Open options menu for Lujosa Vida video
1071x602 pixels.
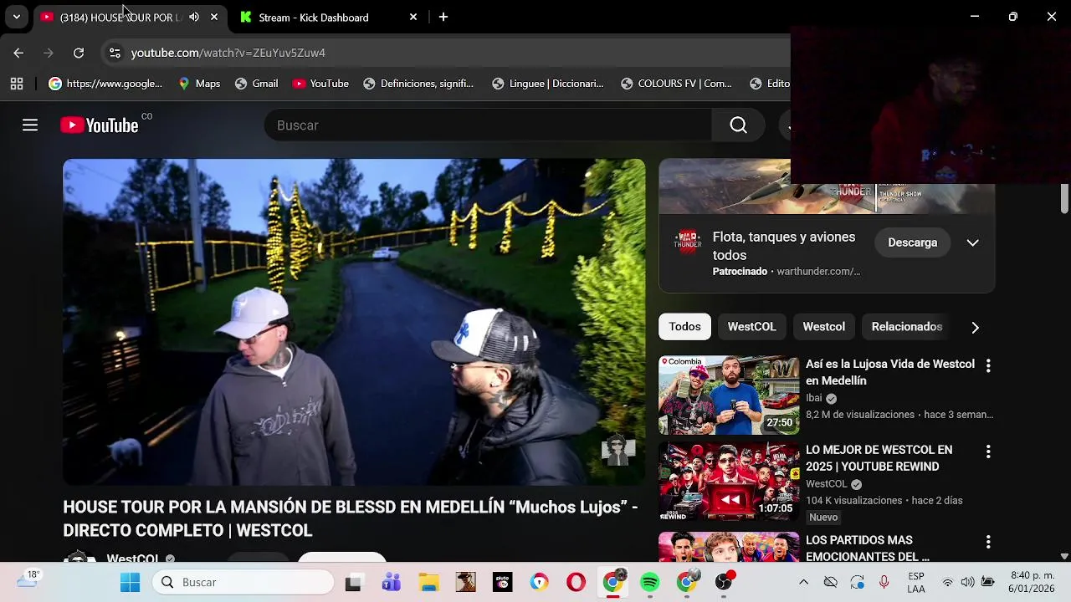[988, 366]
